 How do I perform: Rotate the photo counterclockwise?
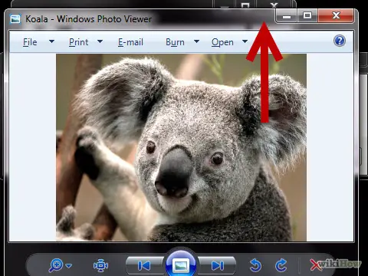pos(255,265)
